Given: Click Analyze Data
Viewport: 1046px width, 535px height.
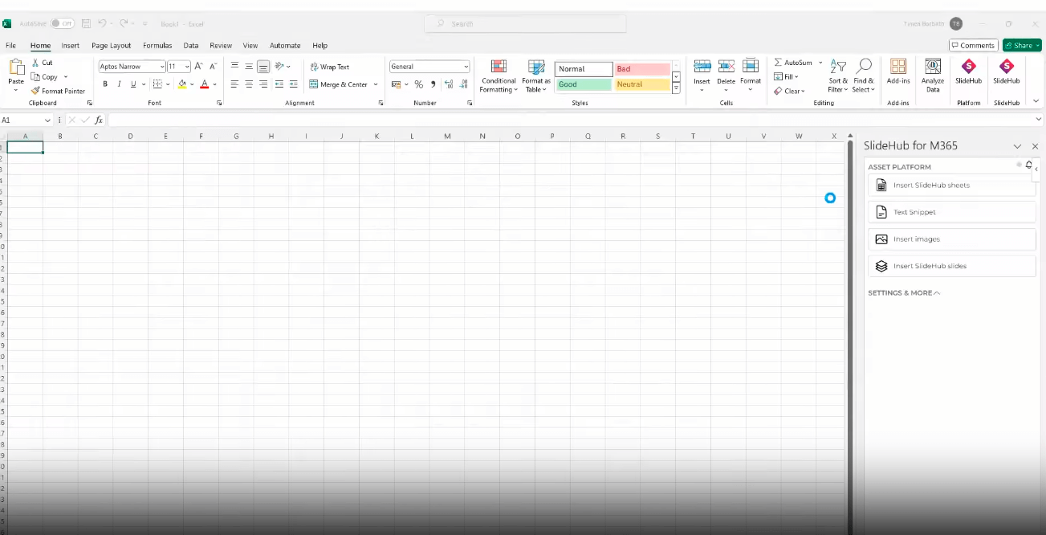Looking at the screenshot, I should (933, 76).
